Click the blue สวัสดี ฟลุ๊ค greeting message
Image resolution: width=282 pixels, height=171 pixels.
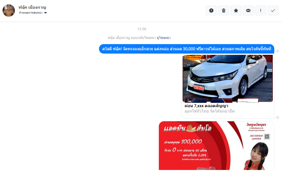pos(187,49)
